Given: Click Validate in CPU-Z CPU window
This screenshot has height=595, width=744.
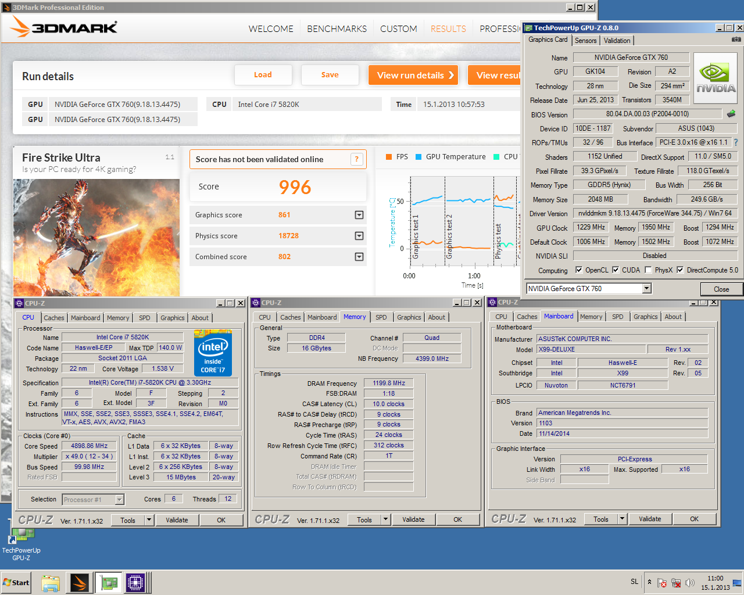Looking at the screenshot, I should pos(177,520).
